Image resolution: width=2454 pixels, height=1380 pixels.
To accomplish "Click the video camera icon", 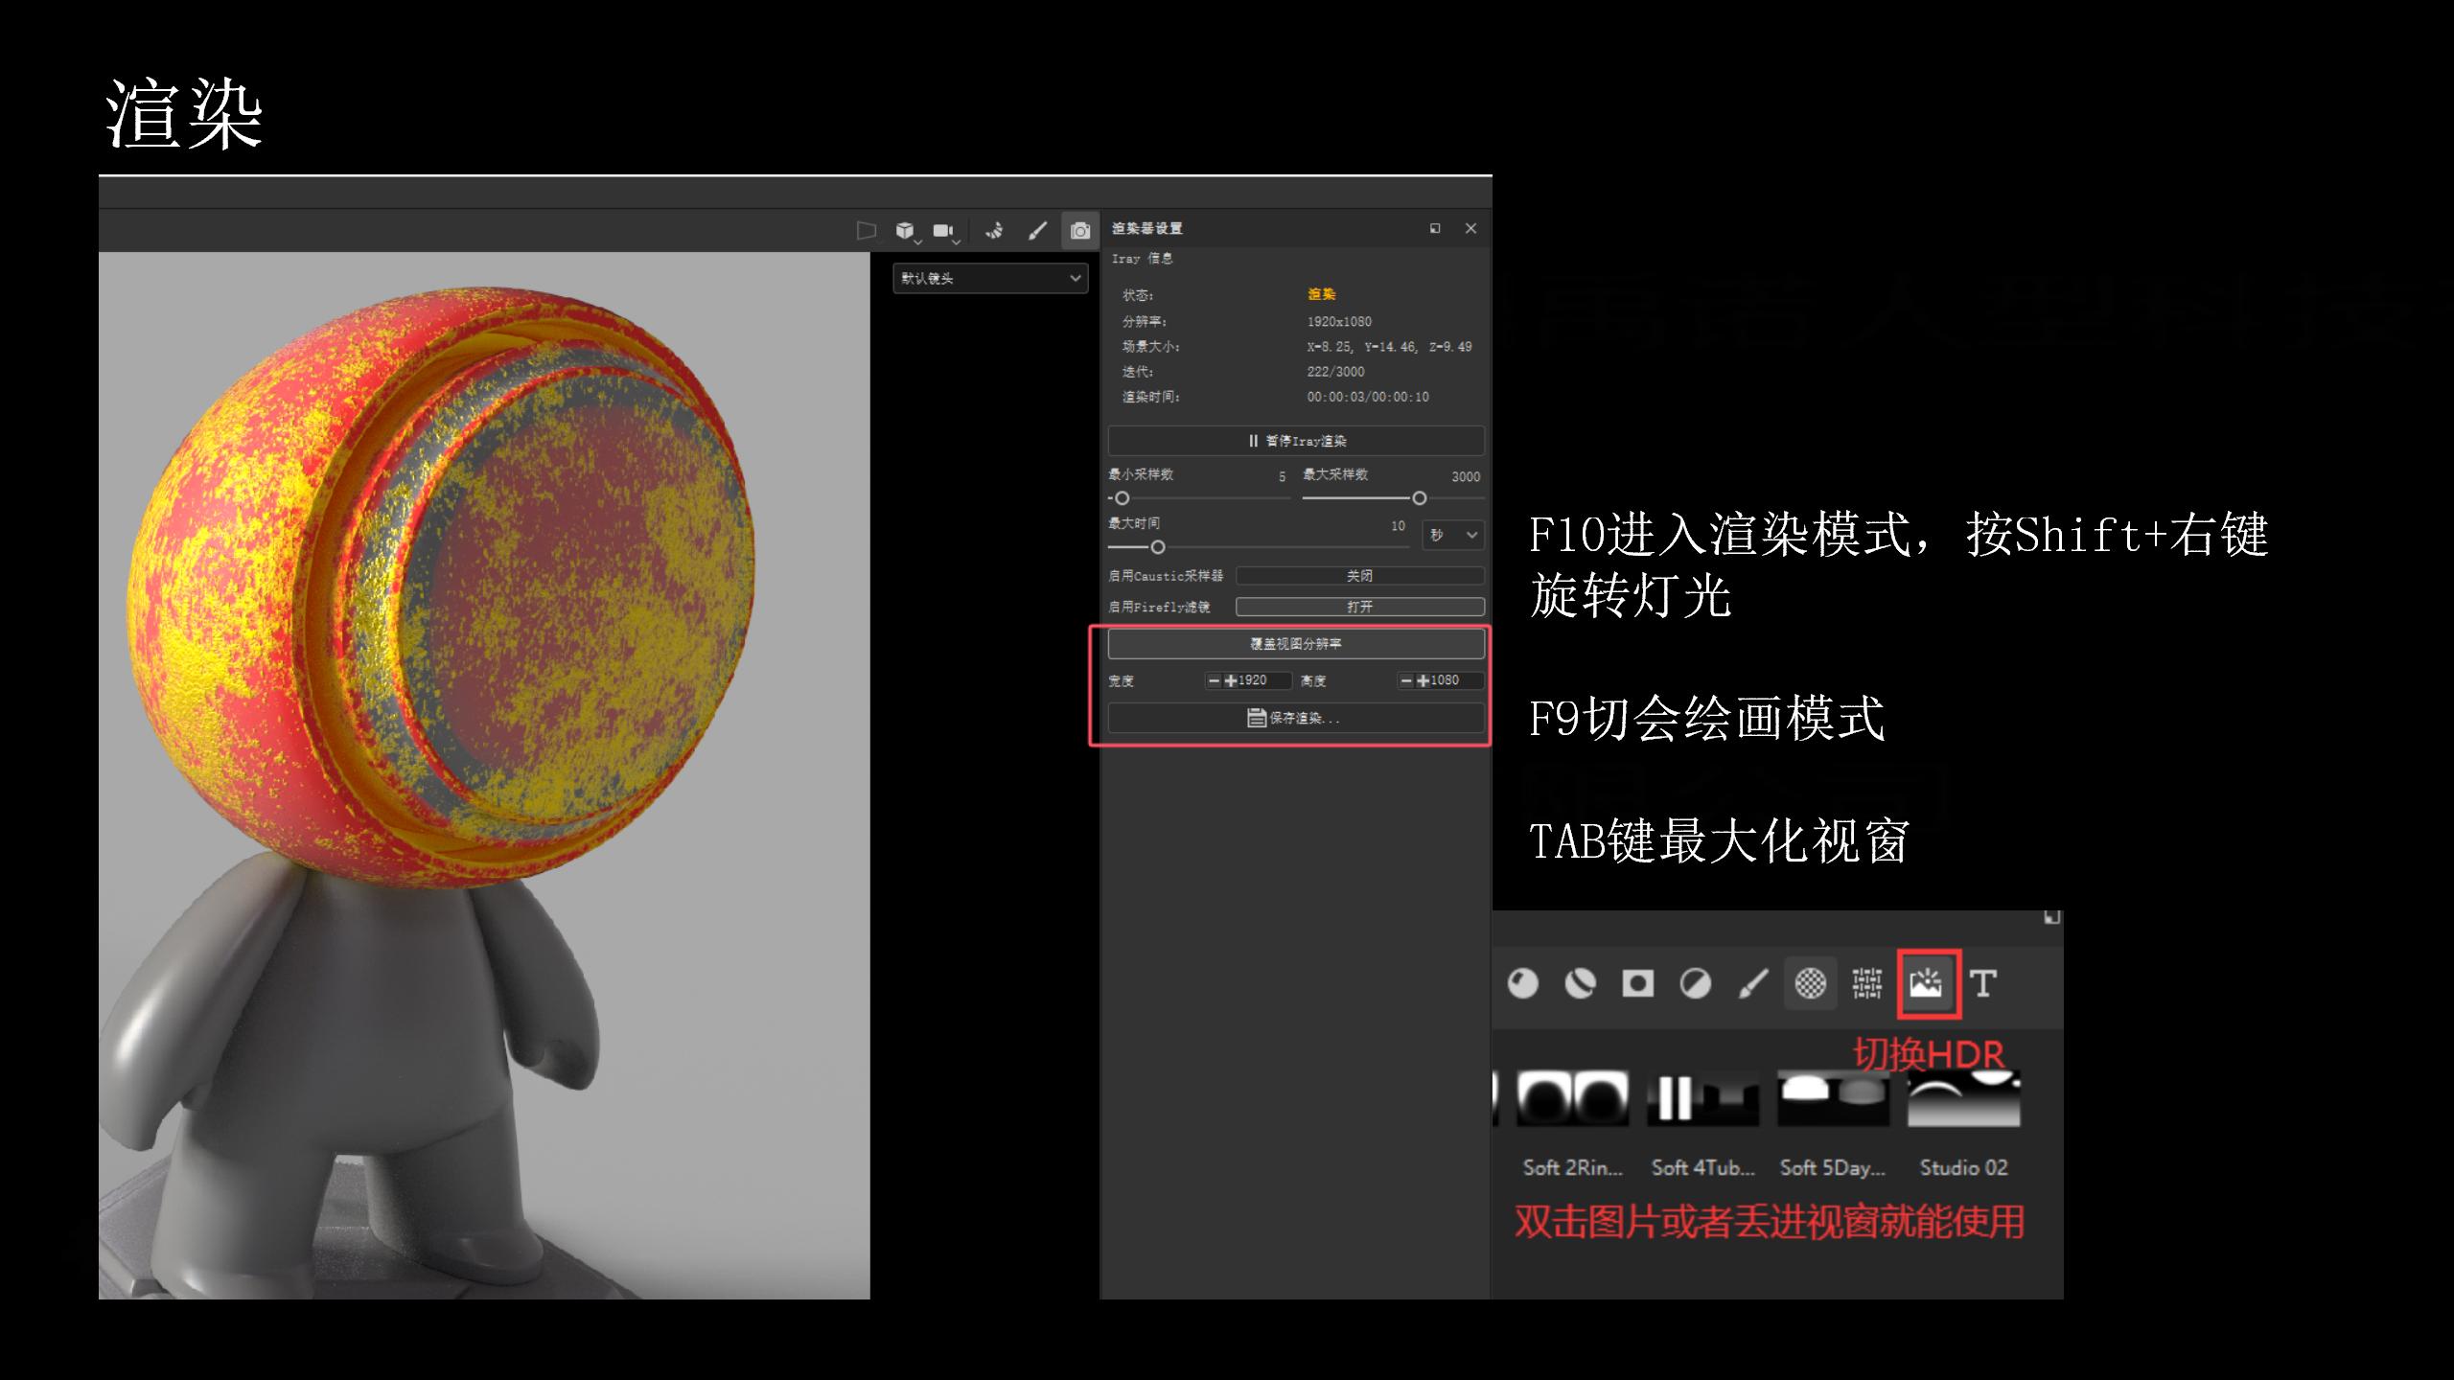I will (944, 231).
